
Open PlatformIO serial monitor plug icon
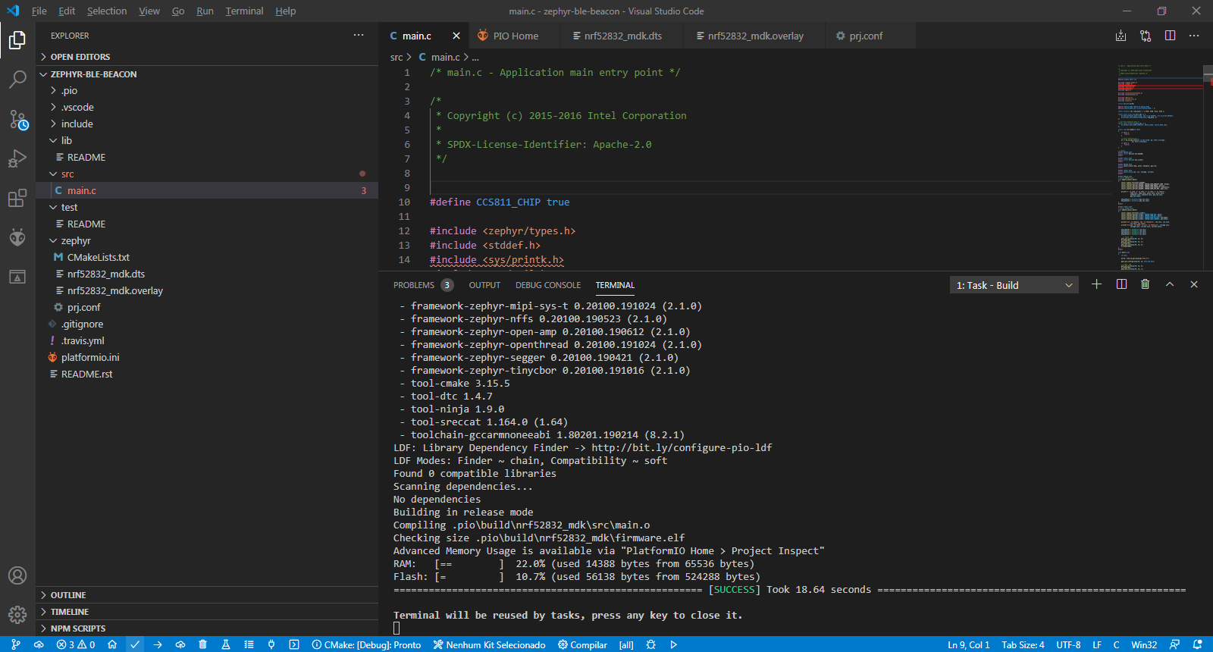click(271, 644)
